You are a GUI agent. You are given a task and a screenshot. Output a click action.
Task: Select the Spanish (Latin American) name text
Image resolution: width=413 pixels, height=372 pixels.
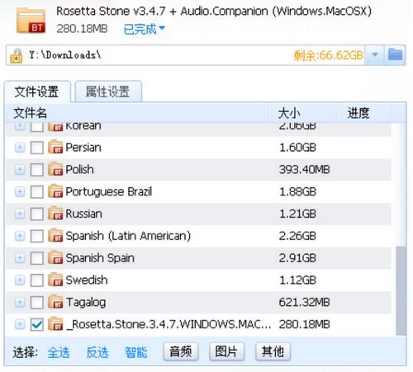tap(128, 236)
